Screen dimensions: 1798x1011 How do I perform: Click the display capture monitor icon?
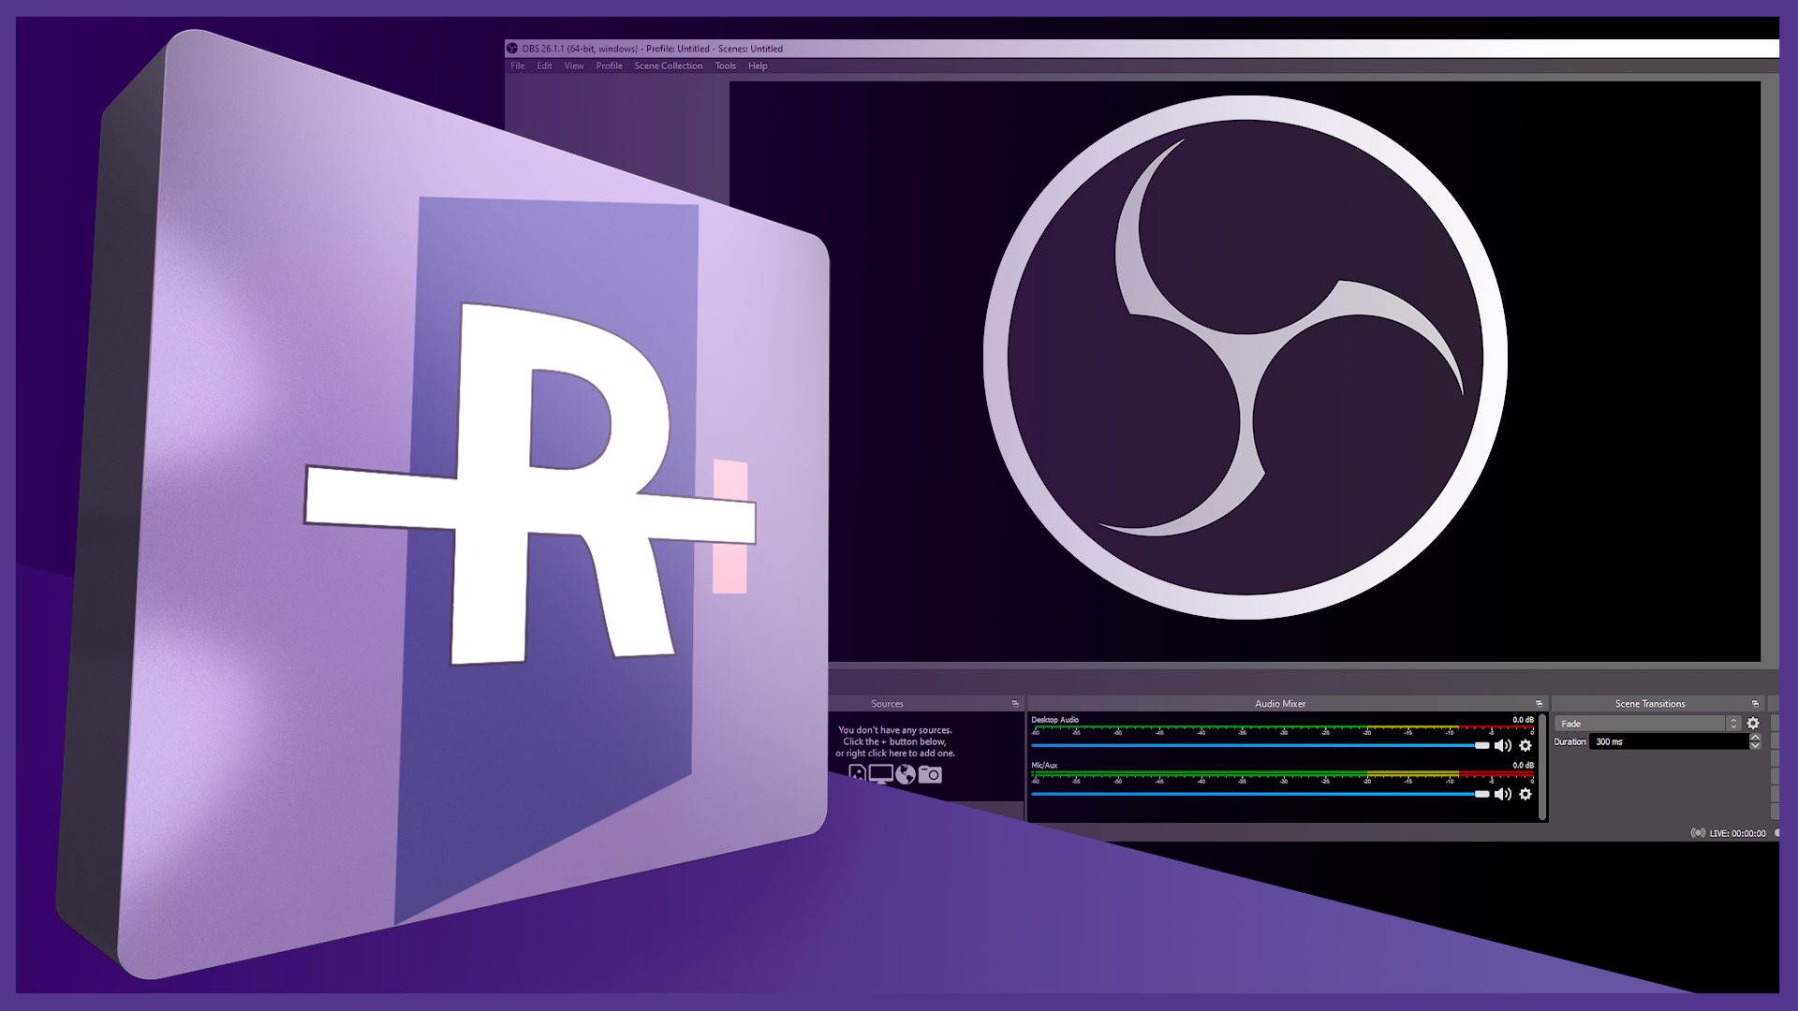pos(881,774)
